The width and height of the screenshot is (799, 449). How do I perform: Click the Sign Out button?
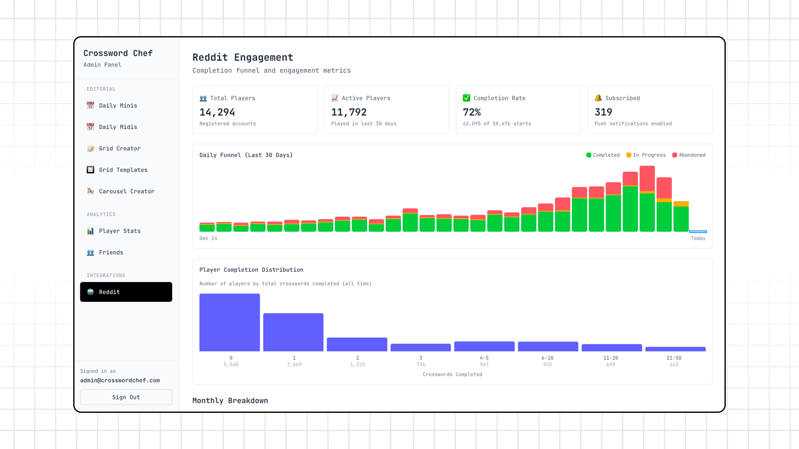(126, 397)
